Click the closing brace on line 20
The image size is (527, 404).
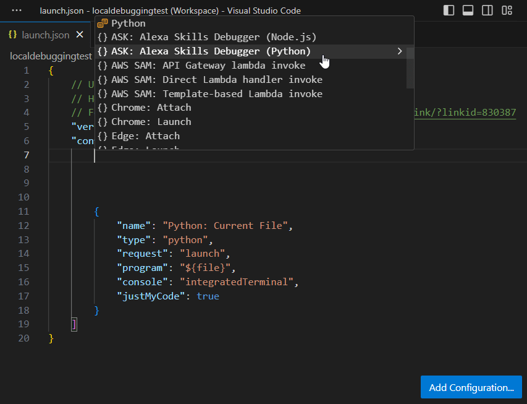(51, 338)
